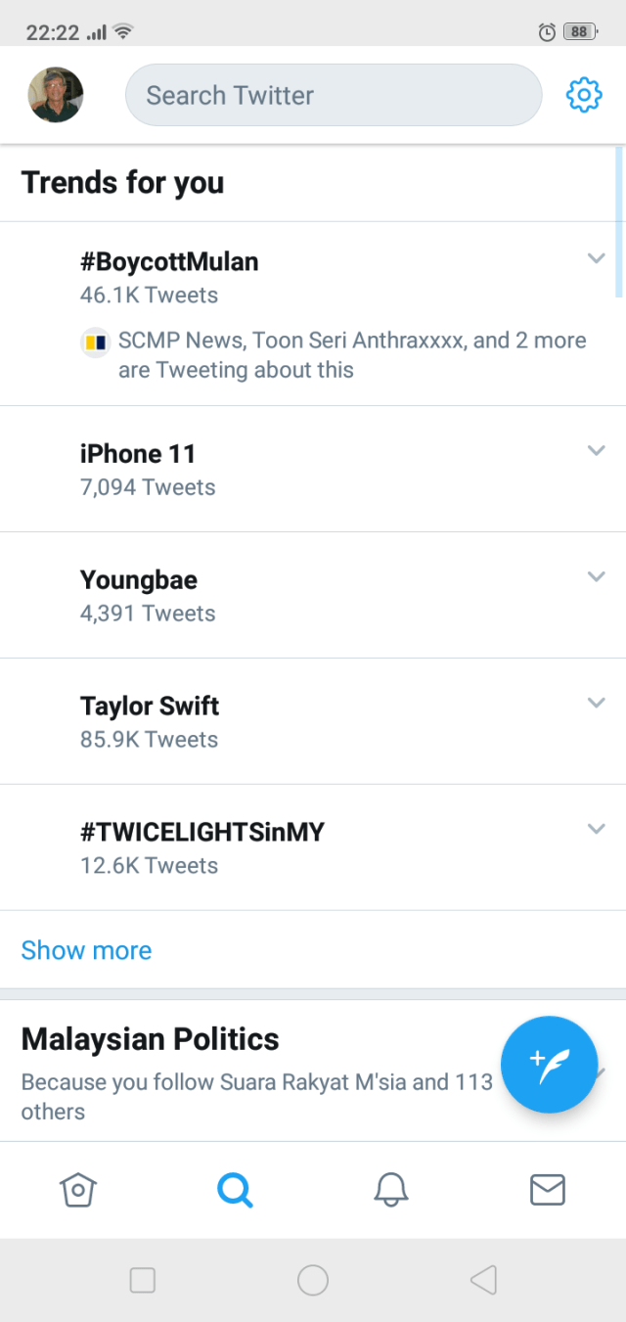Image resolution: width=626 pixels, height=1322 pixels.
Task: Tap the SCMP News avatar icon
Action: 95,342
